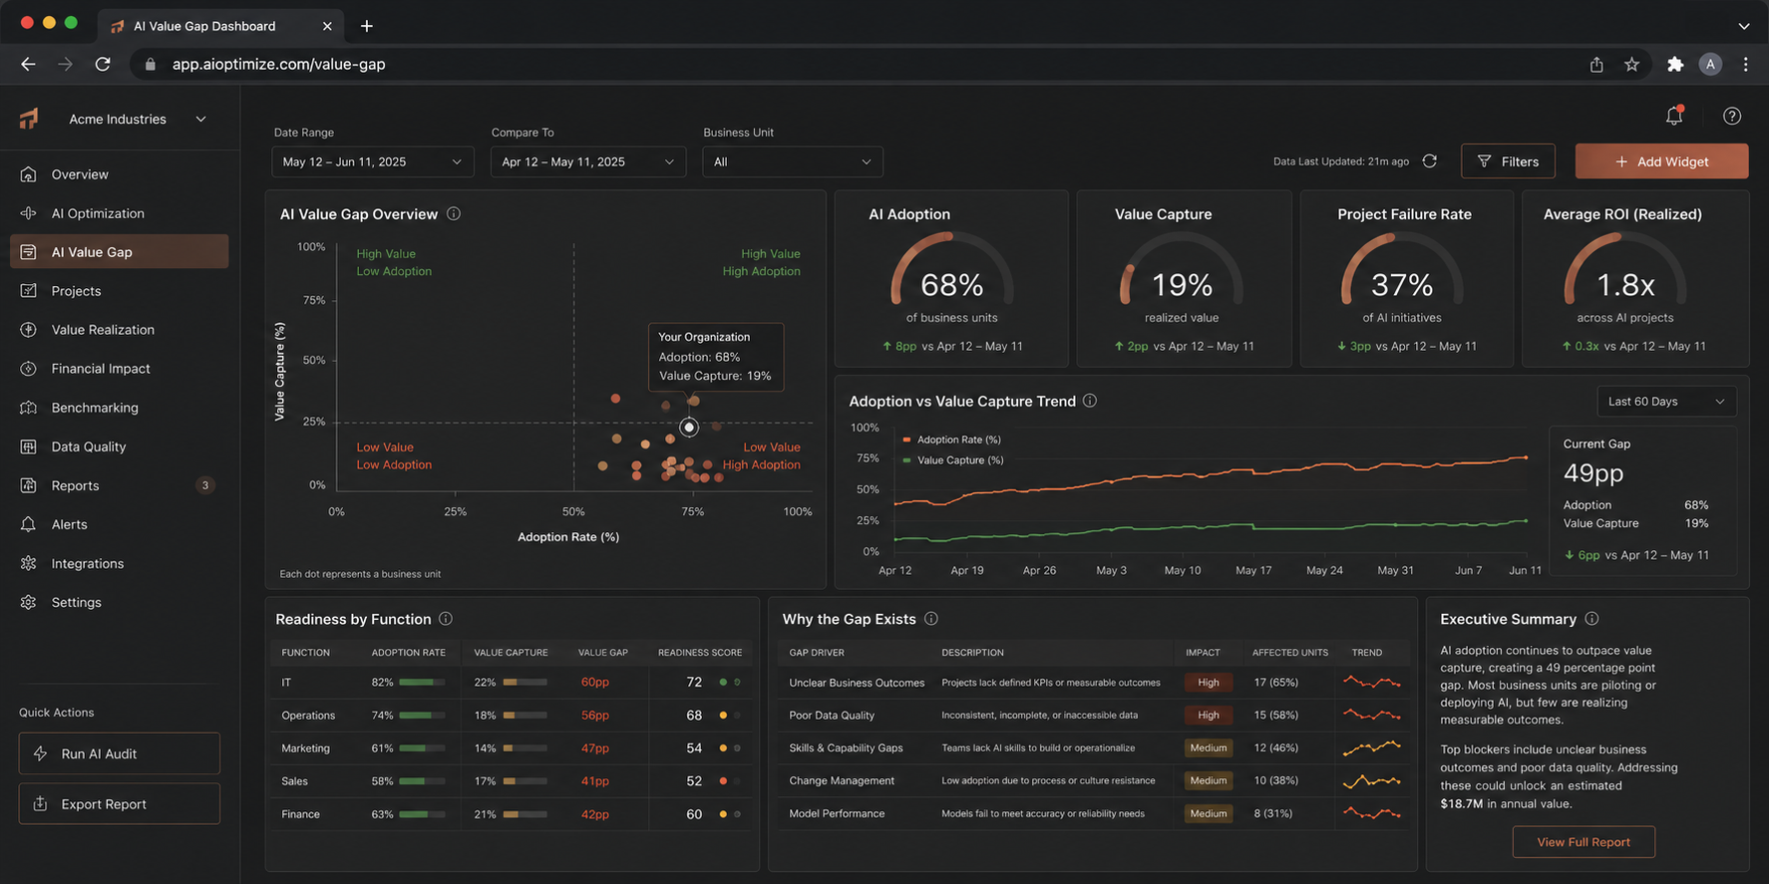Click the info icon beside Readiness by Function

coord(446,619)
